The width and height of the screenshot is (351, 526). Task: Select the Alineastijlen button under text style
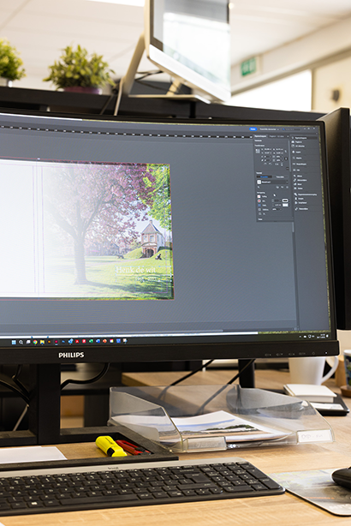[x=265, y=176]
